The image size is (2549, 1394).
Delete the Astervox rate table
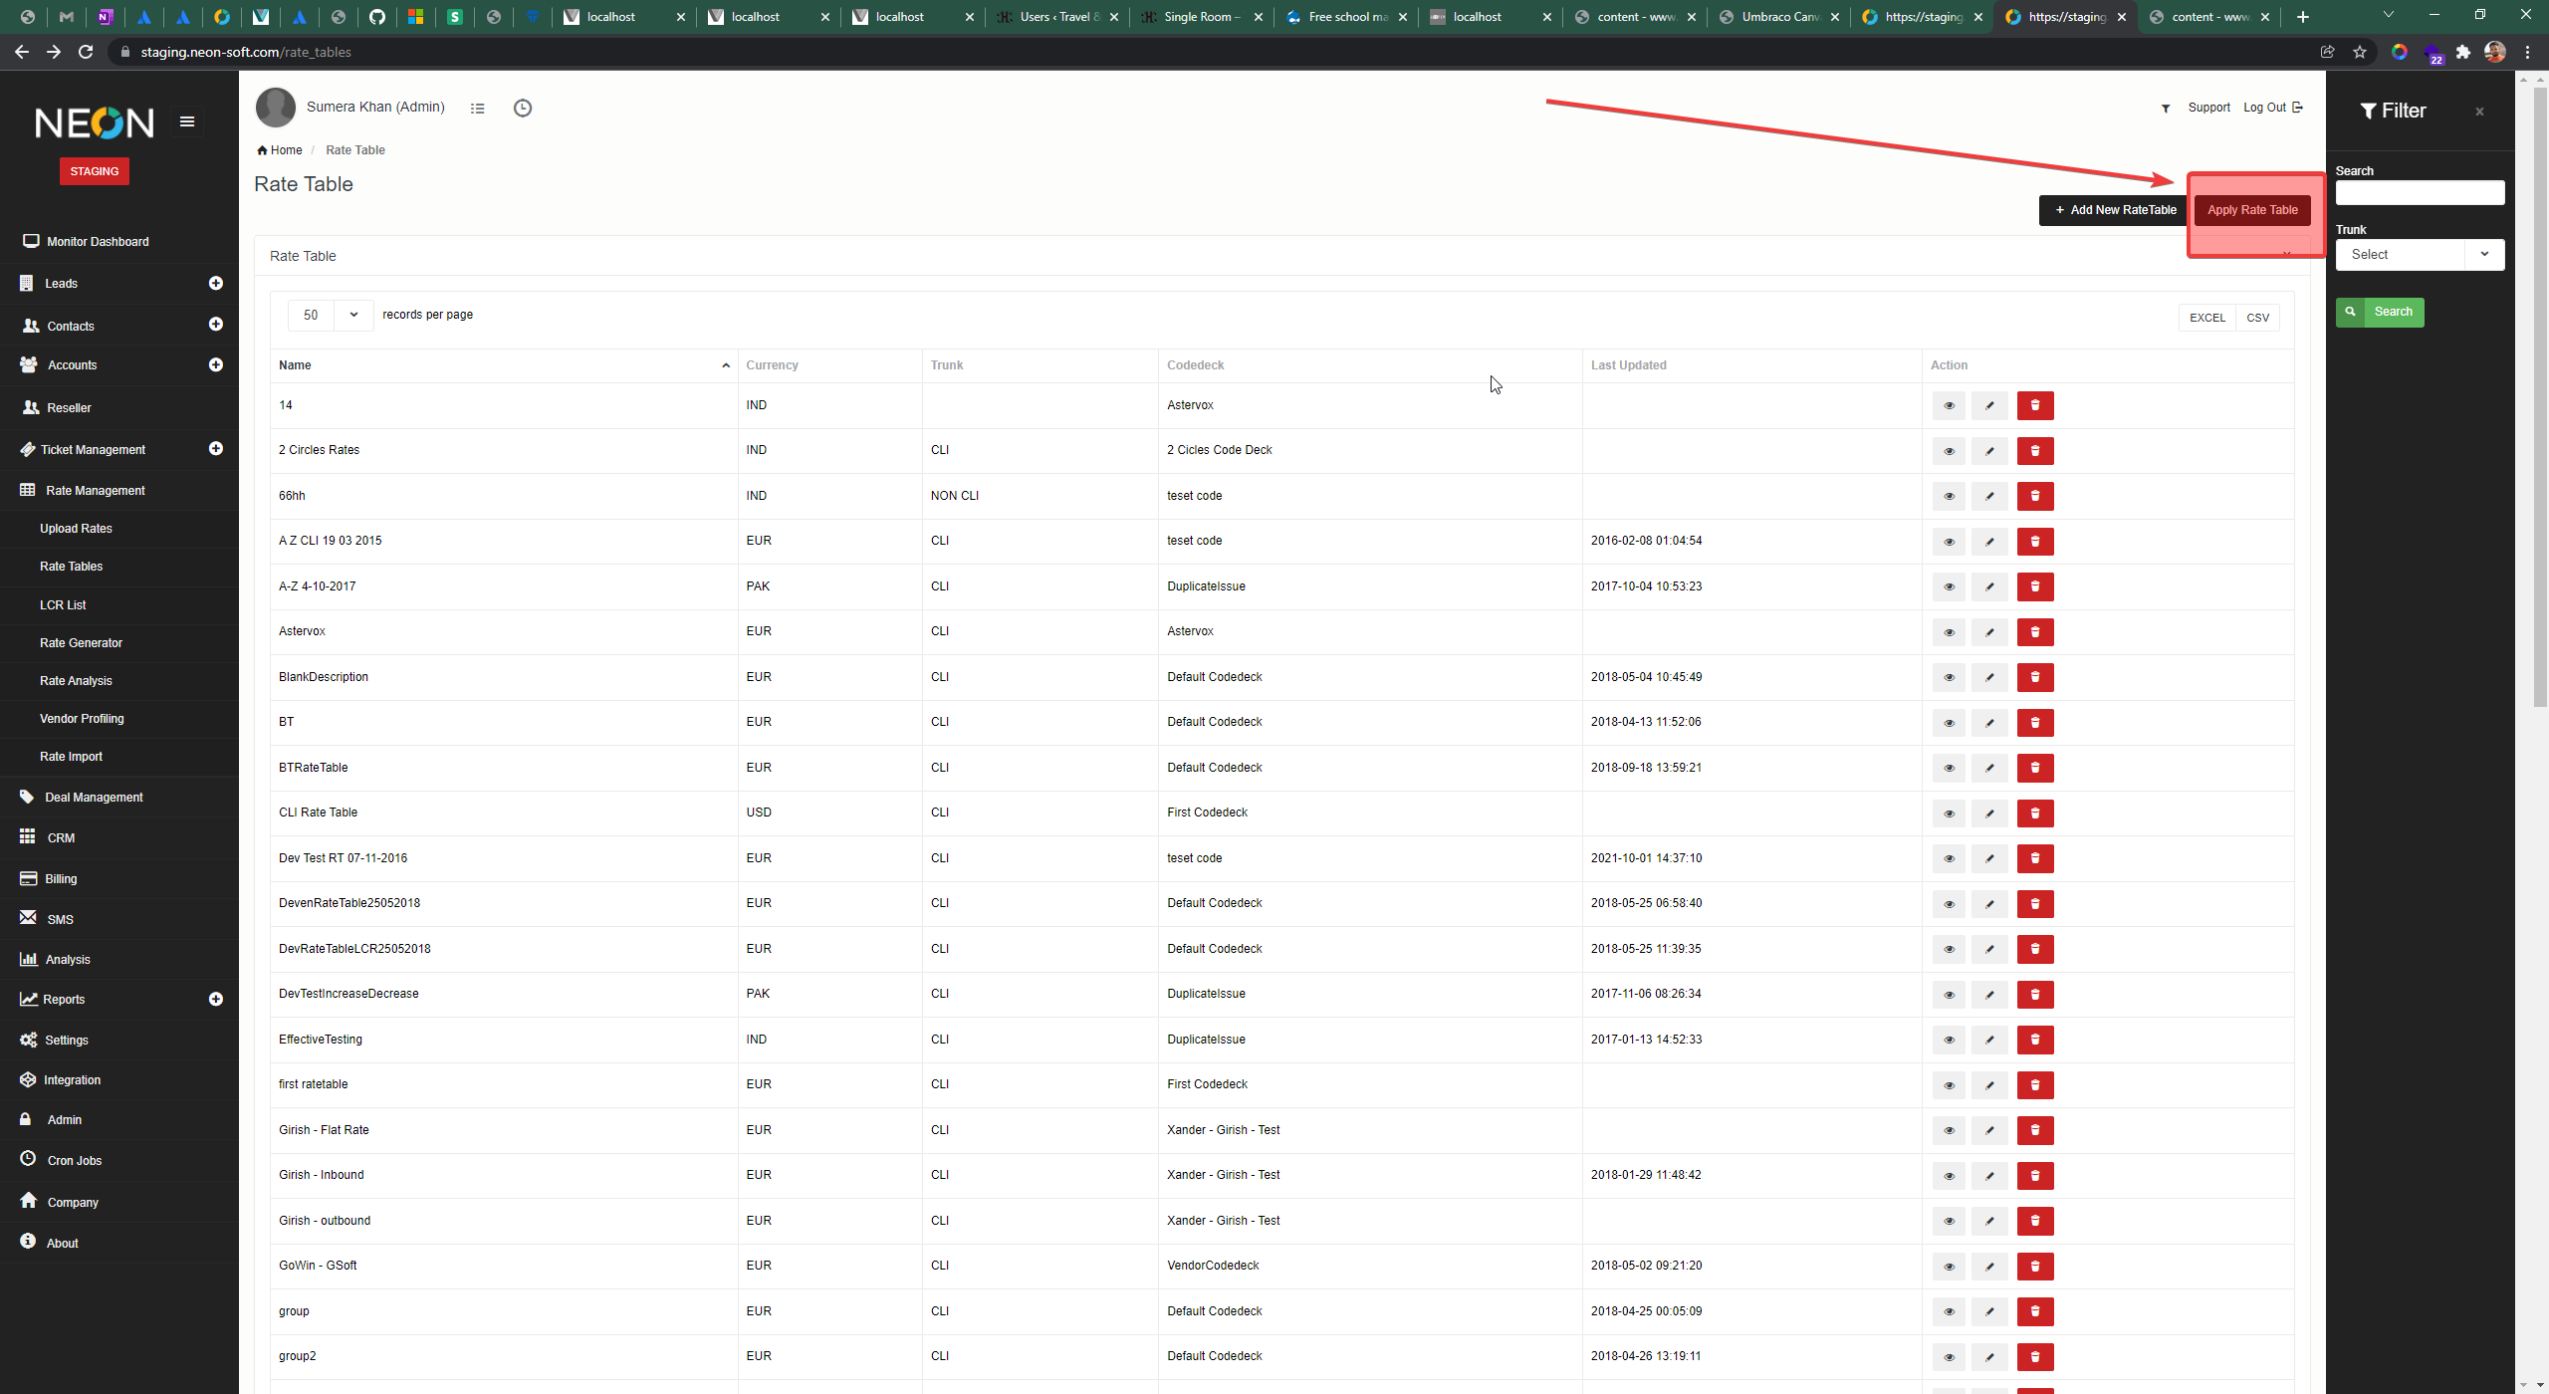pyautogui.click(x=2034, y=632)
